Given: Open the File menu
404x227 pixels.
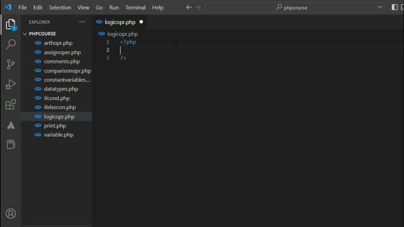Looking at the screenshot, I should pyautogui.click(x=23, y=8).
